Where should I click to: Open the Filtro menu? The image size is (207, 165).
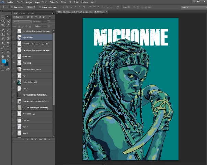[64, 2]
